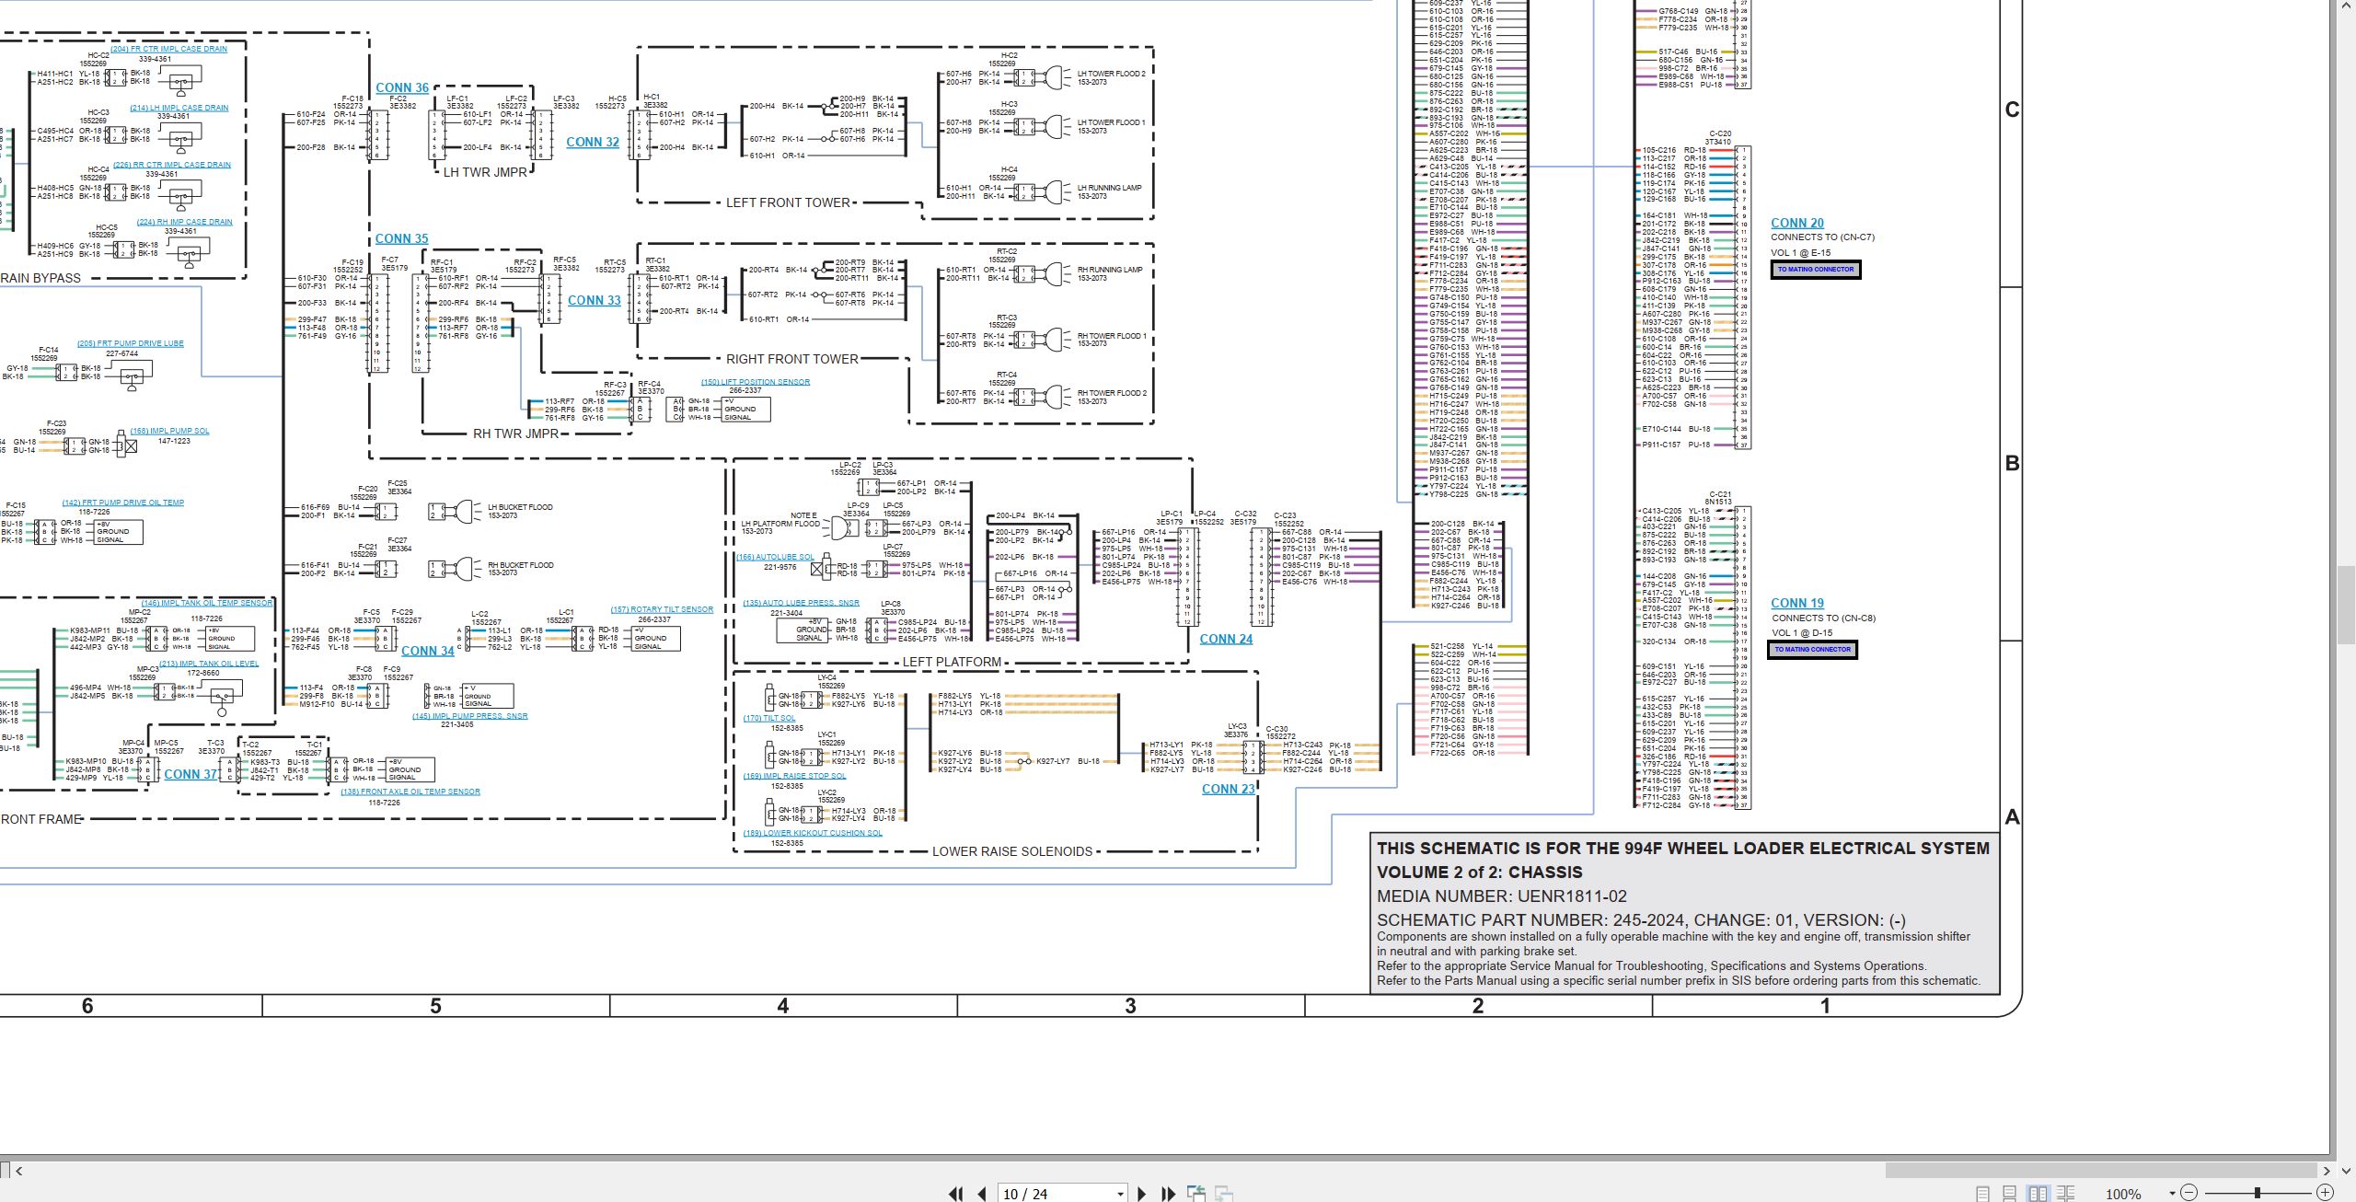Open (142) FRT PUMP DRIVE OIL TEMP link

(x=123, y=503)
